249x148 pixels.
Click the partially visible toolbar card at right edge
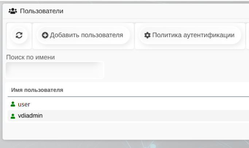pyautogui.click(x=248, y=35)
